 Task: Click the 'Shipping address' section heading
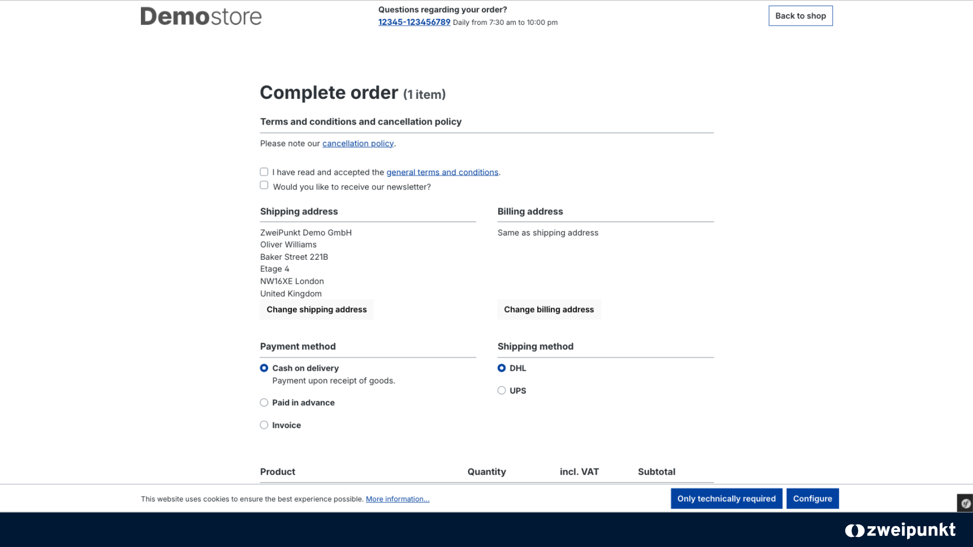click(x=299, y=212)
